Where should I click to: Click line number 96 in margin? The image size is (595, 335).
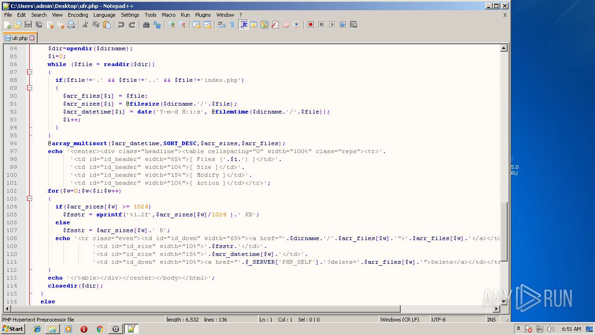click(x=13, y=143)
